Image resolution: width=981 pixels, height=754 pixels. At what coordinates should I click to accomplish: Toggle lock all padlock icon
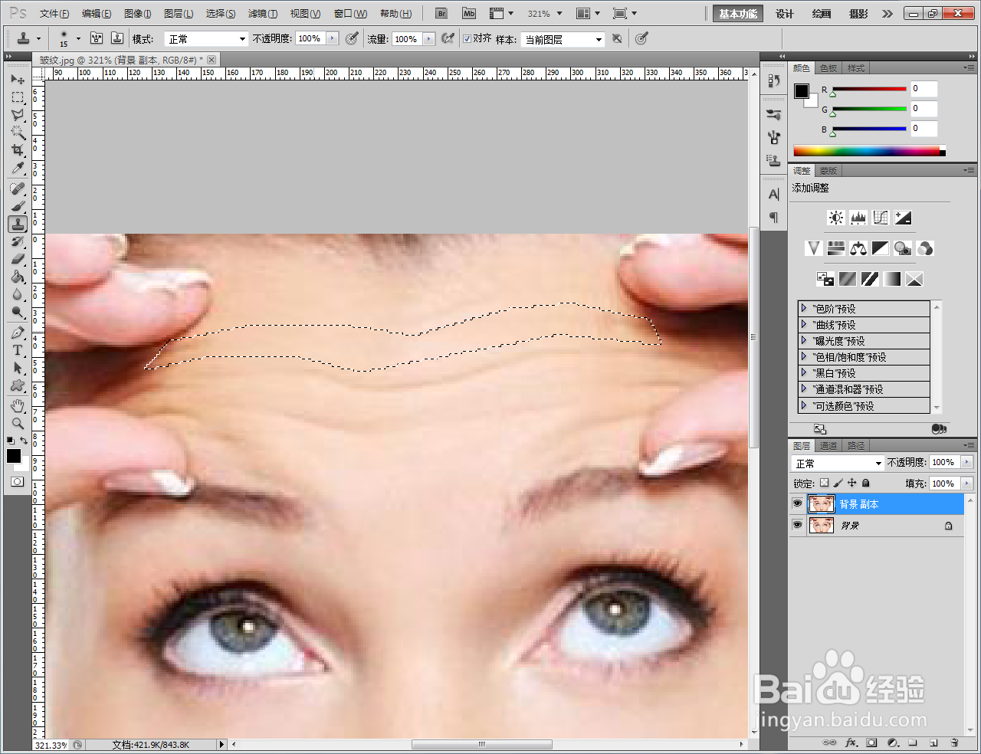click(x=865, y=483)
